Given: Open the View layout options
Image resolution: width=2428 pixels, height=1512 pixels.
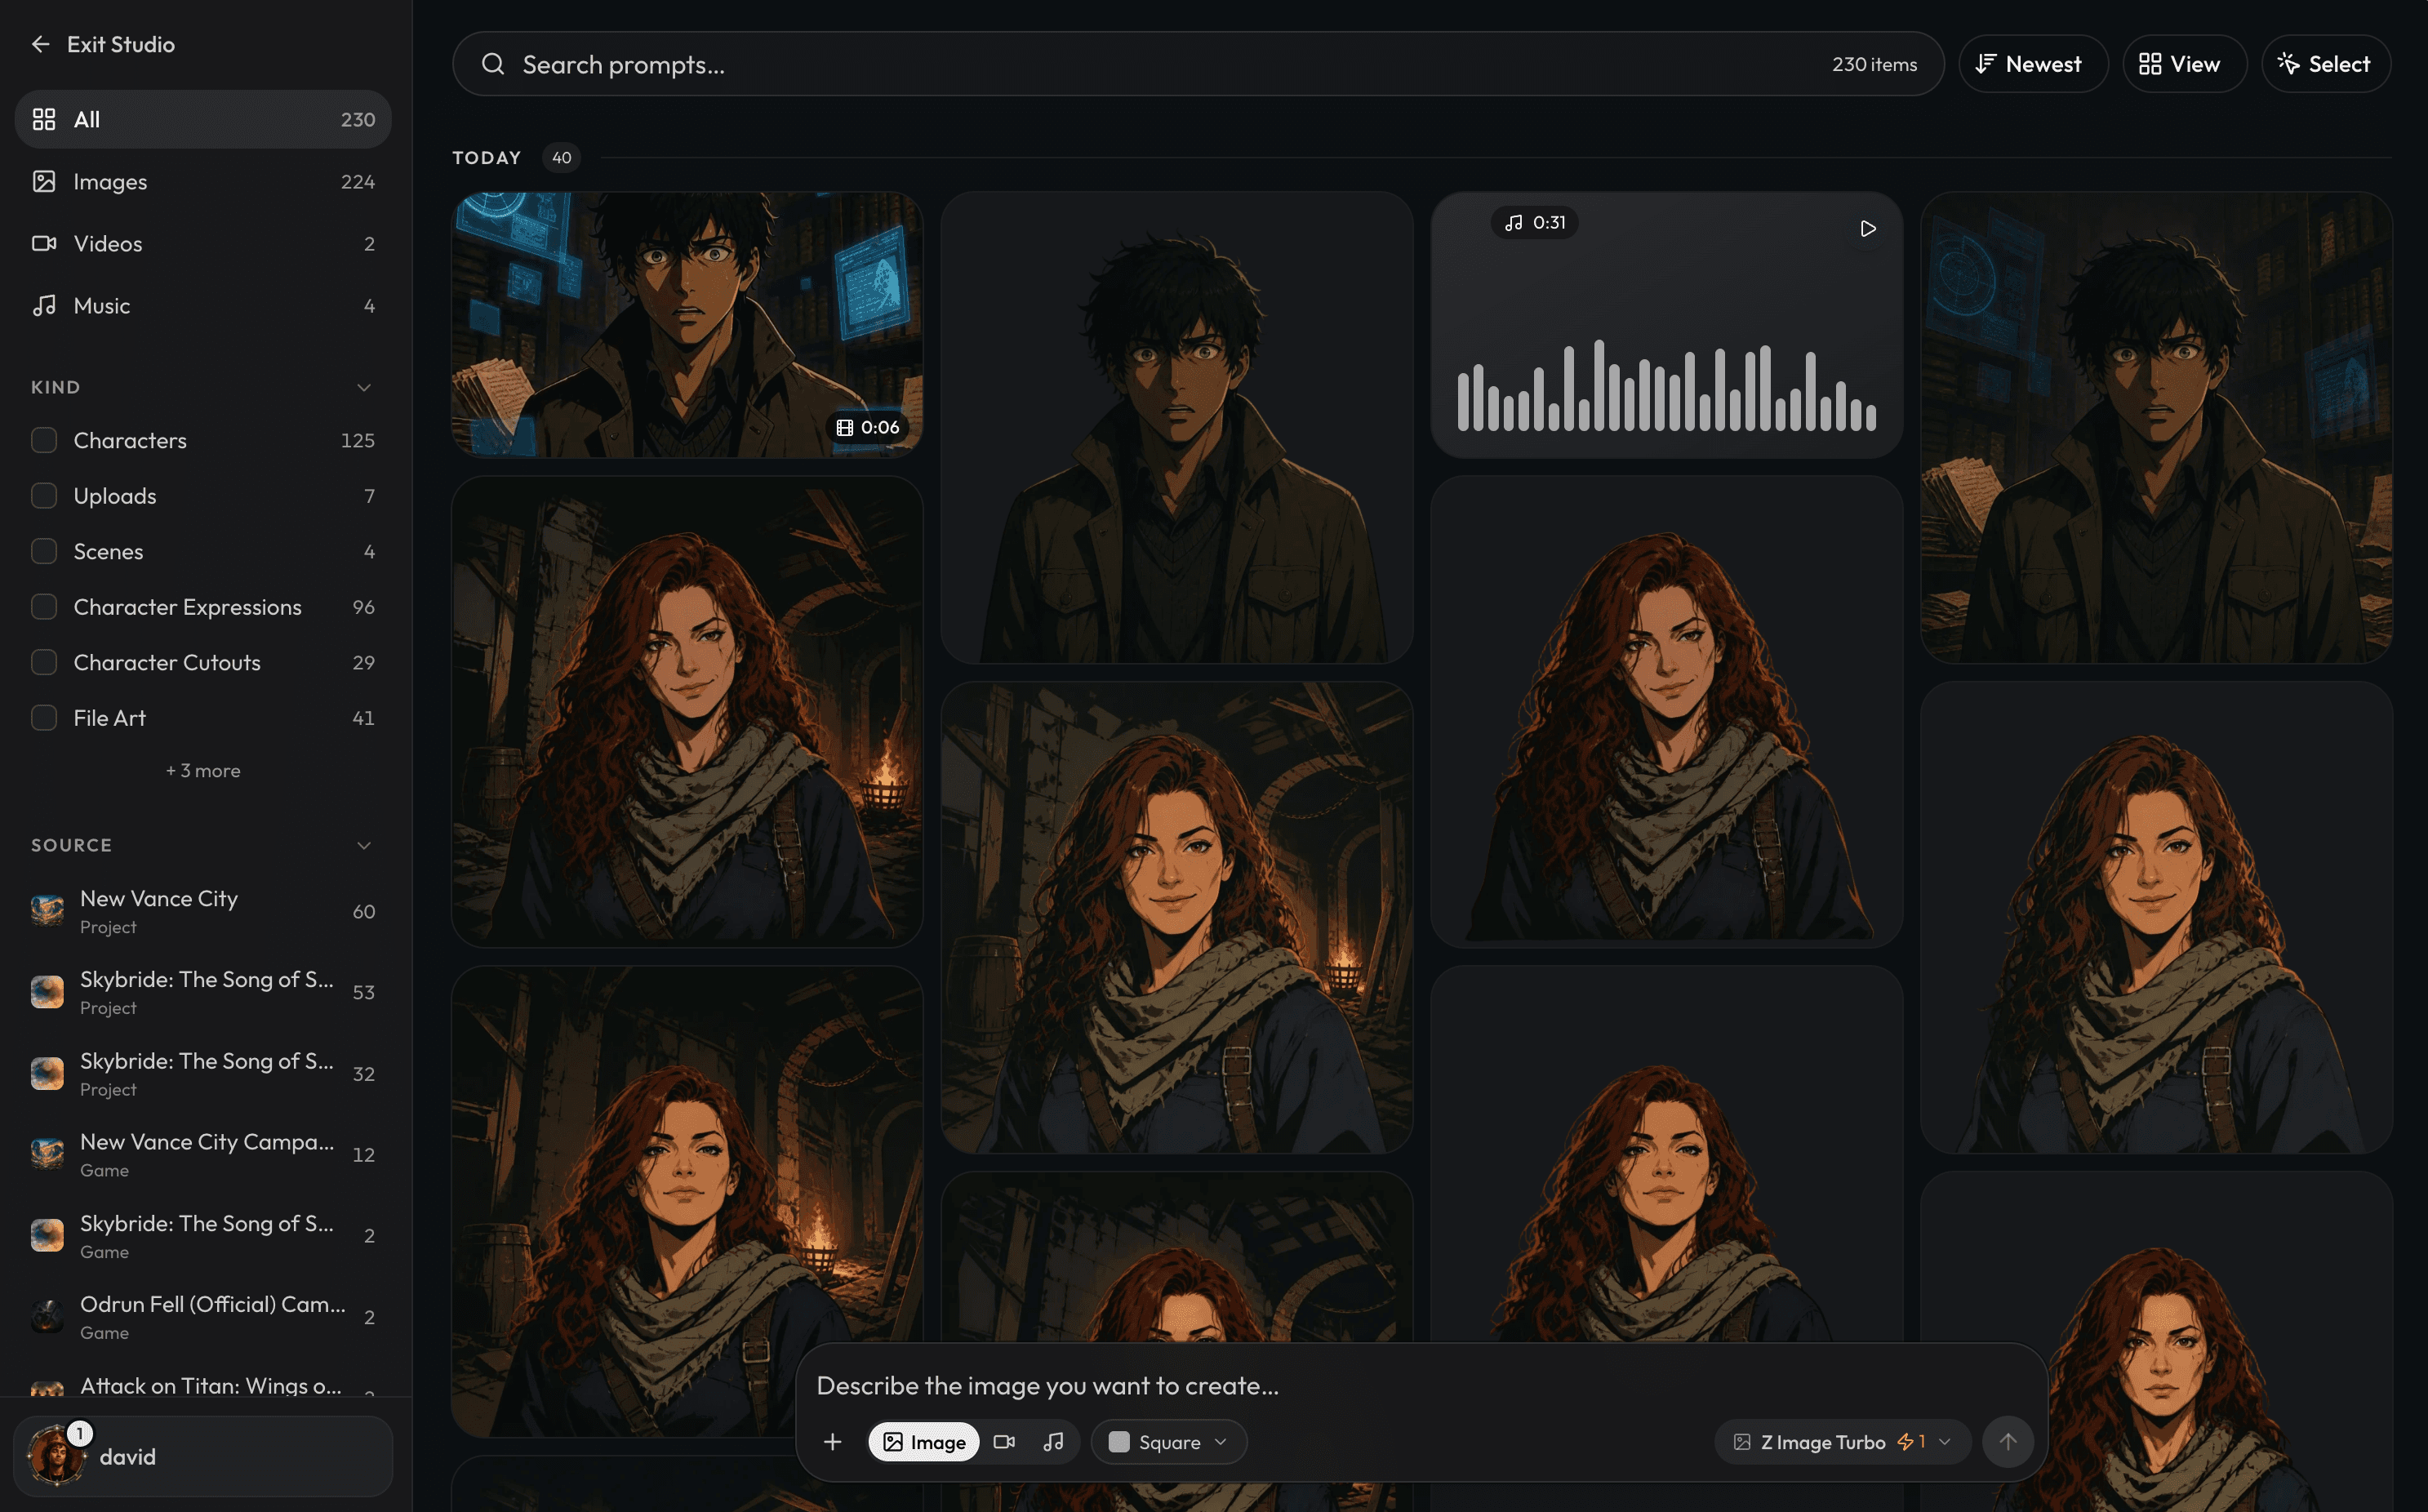Looking at the screenshot, I should [x=2184, y=64].
